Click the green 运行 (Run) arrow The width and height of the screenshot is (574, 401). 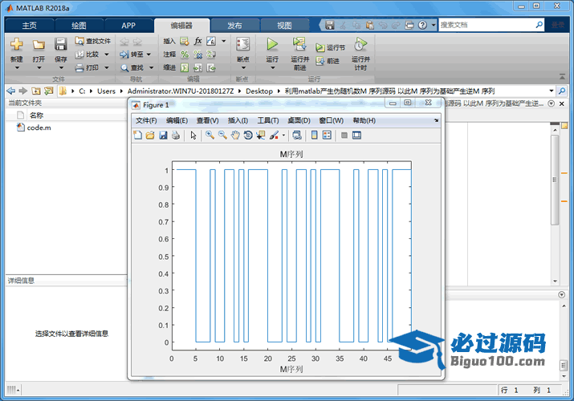(272, 44)
